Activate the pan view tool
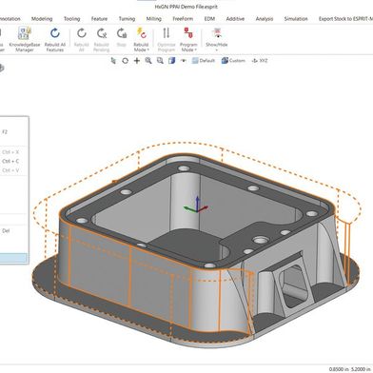 137,61
